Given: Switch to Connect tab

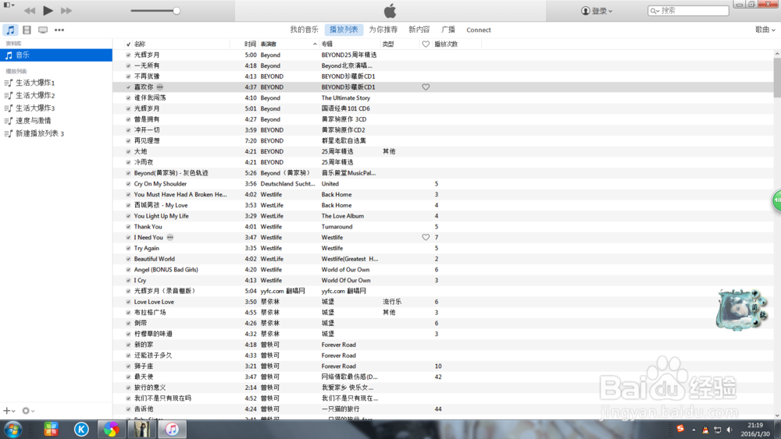Looking at the screenshot, I should (478, 30).
